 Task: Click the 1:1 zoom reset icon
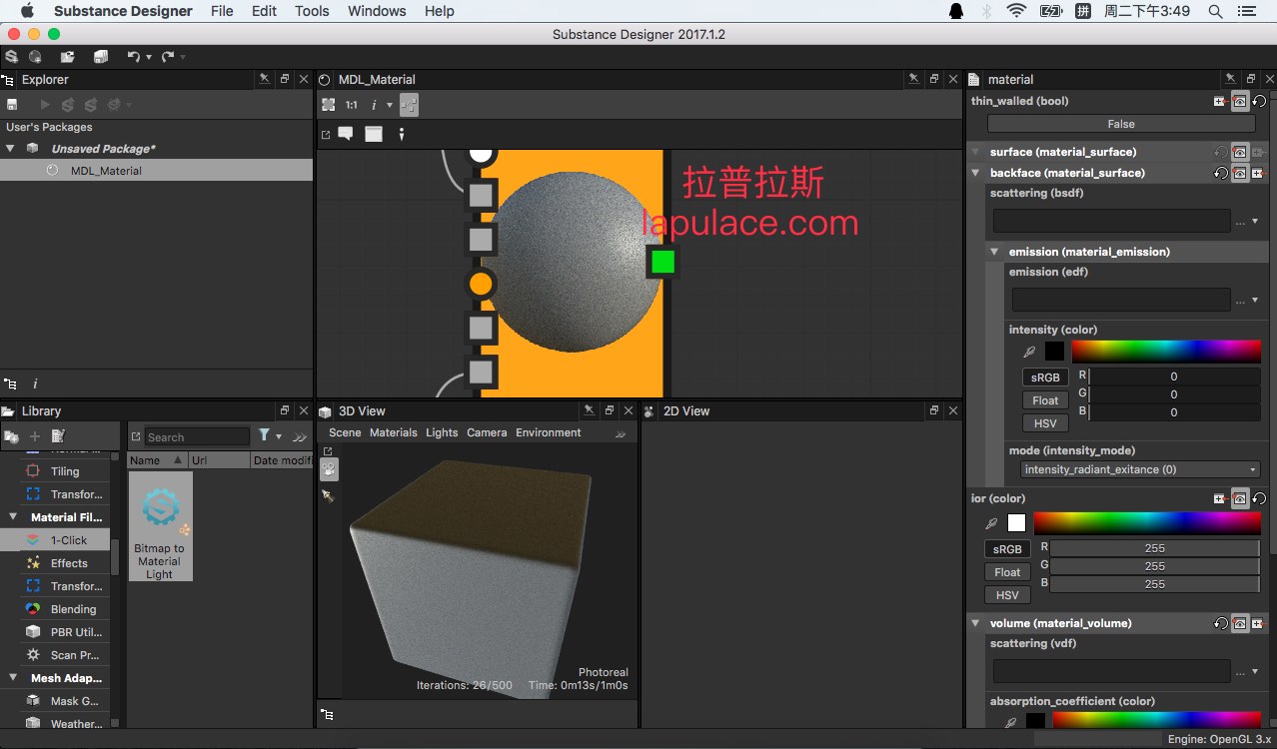pyautogui.click(x=352, y=105)
